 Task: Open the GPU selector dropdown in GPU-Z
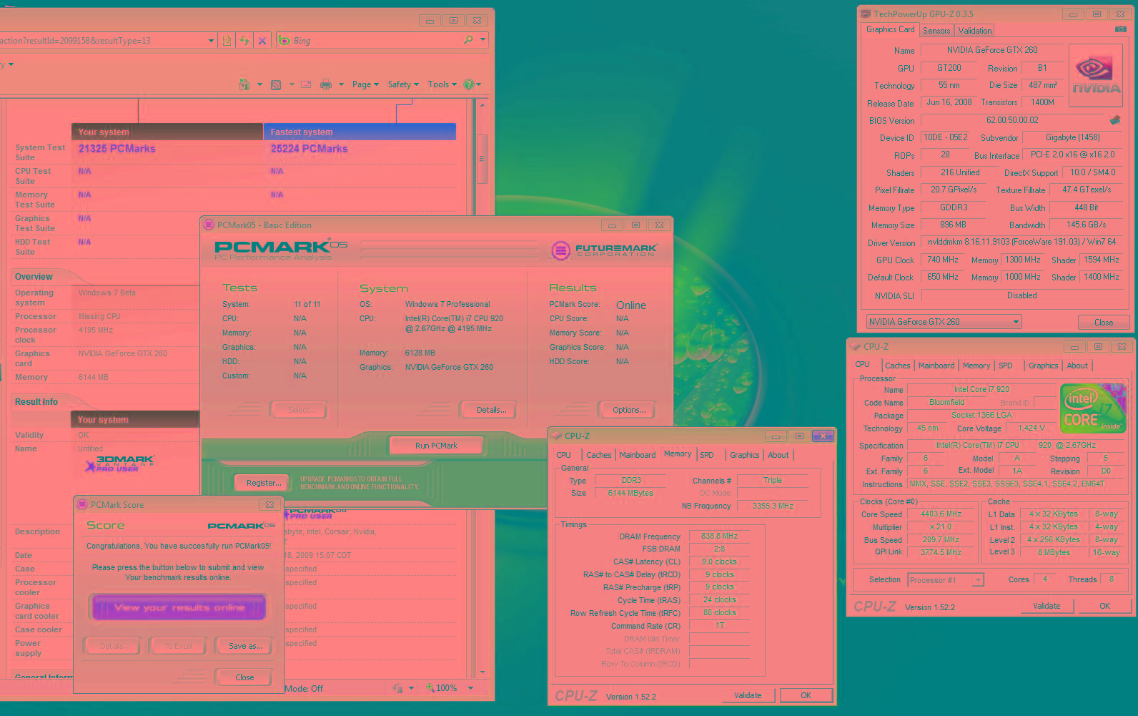point(944,322)
